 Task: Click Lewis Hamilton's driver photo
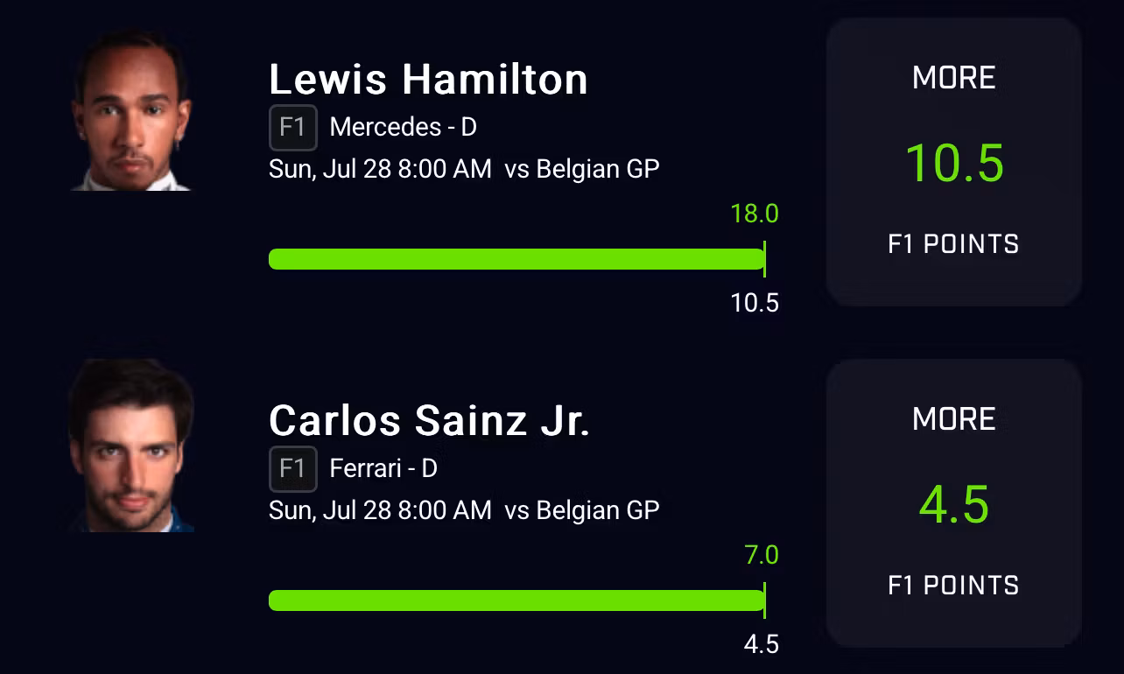(131, 112)
